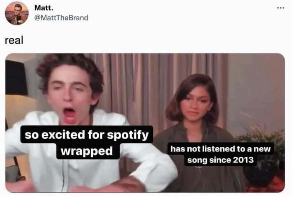Screen dimensions: 296x201
Task: Click the shouting man's open mouth
Action: pyautogui.click(x=69, y=115)
